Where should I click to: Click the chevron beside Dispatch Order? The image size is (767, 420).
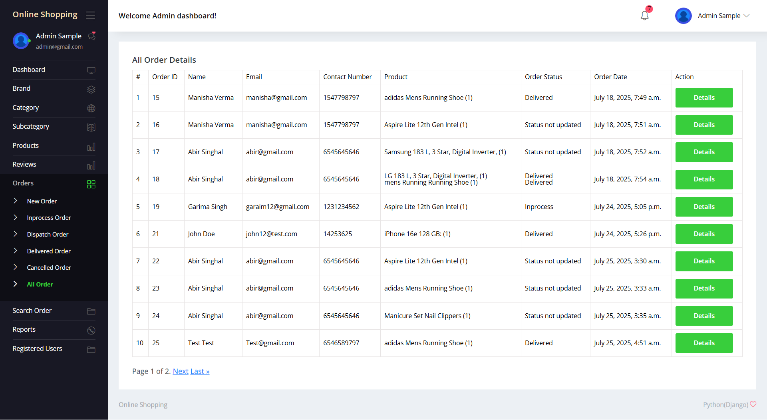point(15,234)
